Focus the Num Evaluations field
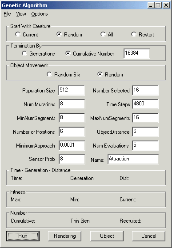Image resolution: width=172 pixels, height=248 pixels. [x=145, y=145]
